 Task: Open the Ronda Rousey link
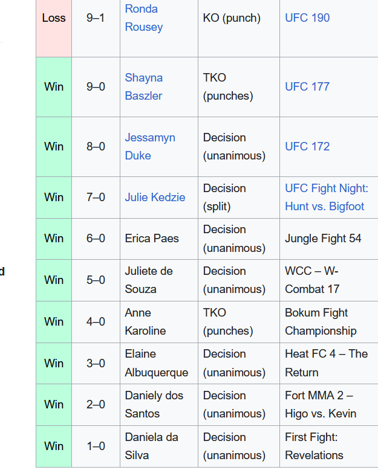(144, 18)
